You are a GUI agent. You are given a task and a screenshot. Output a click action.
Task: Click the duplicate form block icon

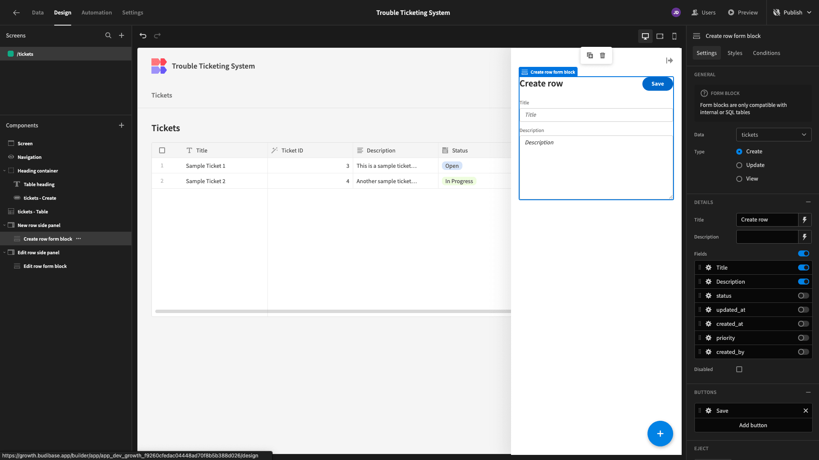click(590, 55)
